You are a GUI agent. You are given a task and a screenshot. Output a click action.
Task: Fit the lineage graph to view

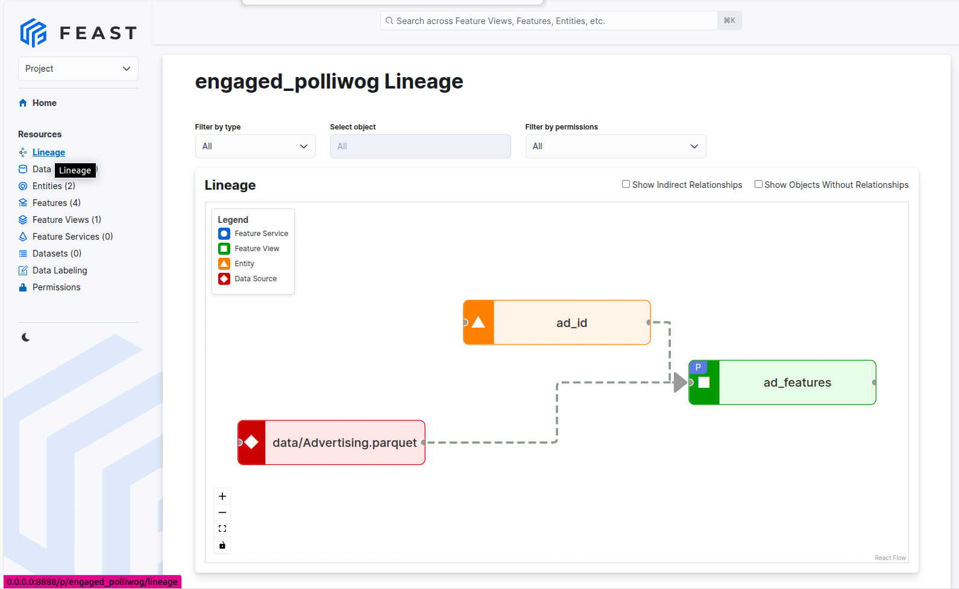pos(222,529)
